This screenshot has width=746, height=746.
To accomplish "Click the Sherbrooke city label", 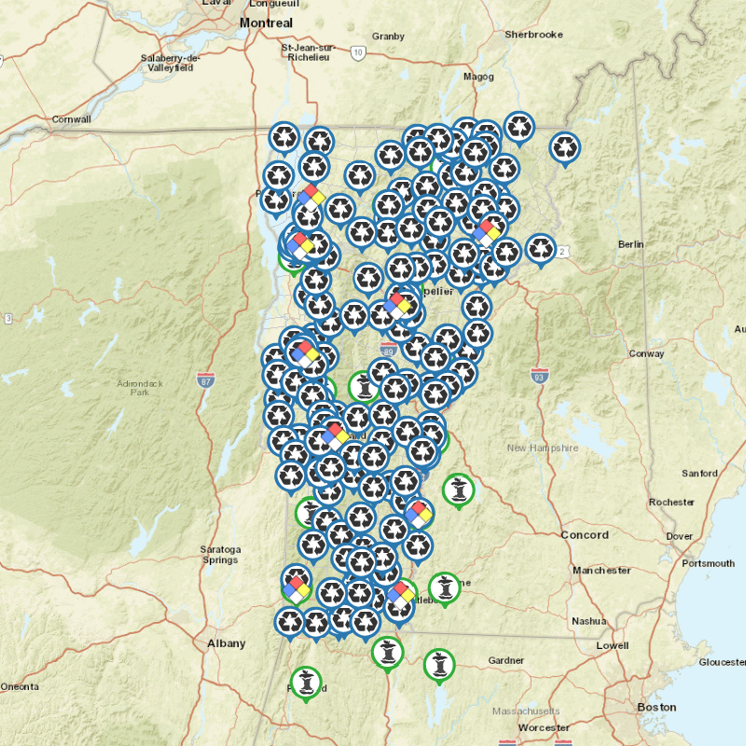I will (x=533, y=35).
